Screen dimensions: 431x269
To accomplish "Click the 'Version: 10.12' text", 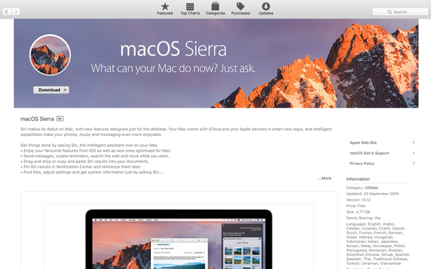I will [x=359, y=200].
